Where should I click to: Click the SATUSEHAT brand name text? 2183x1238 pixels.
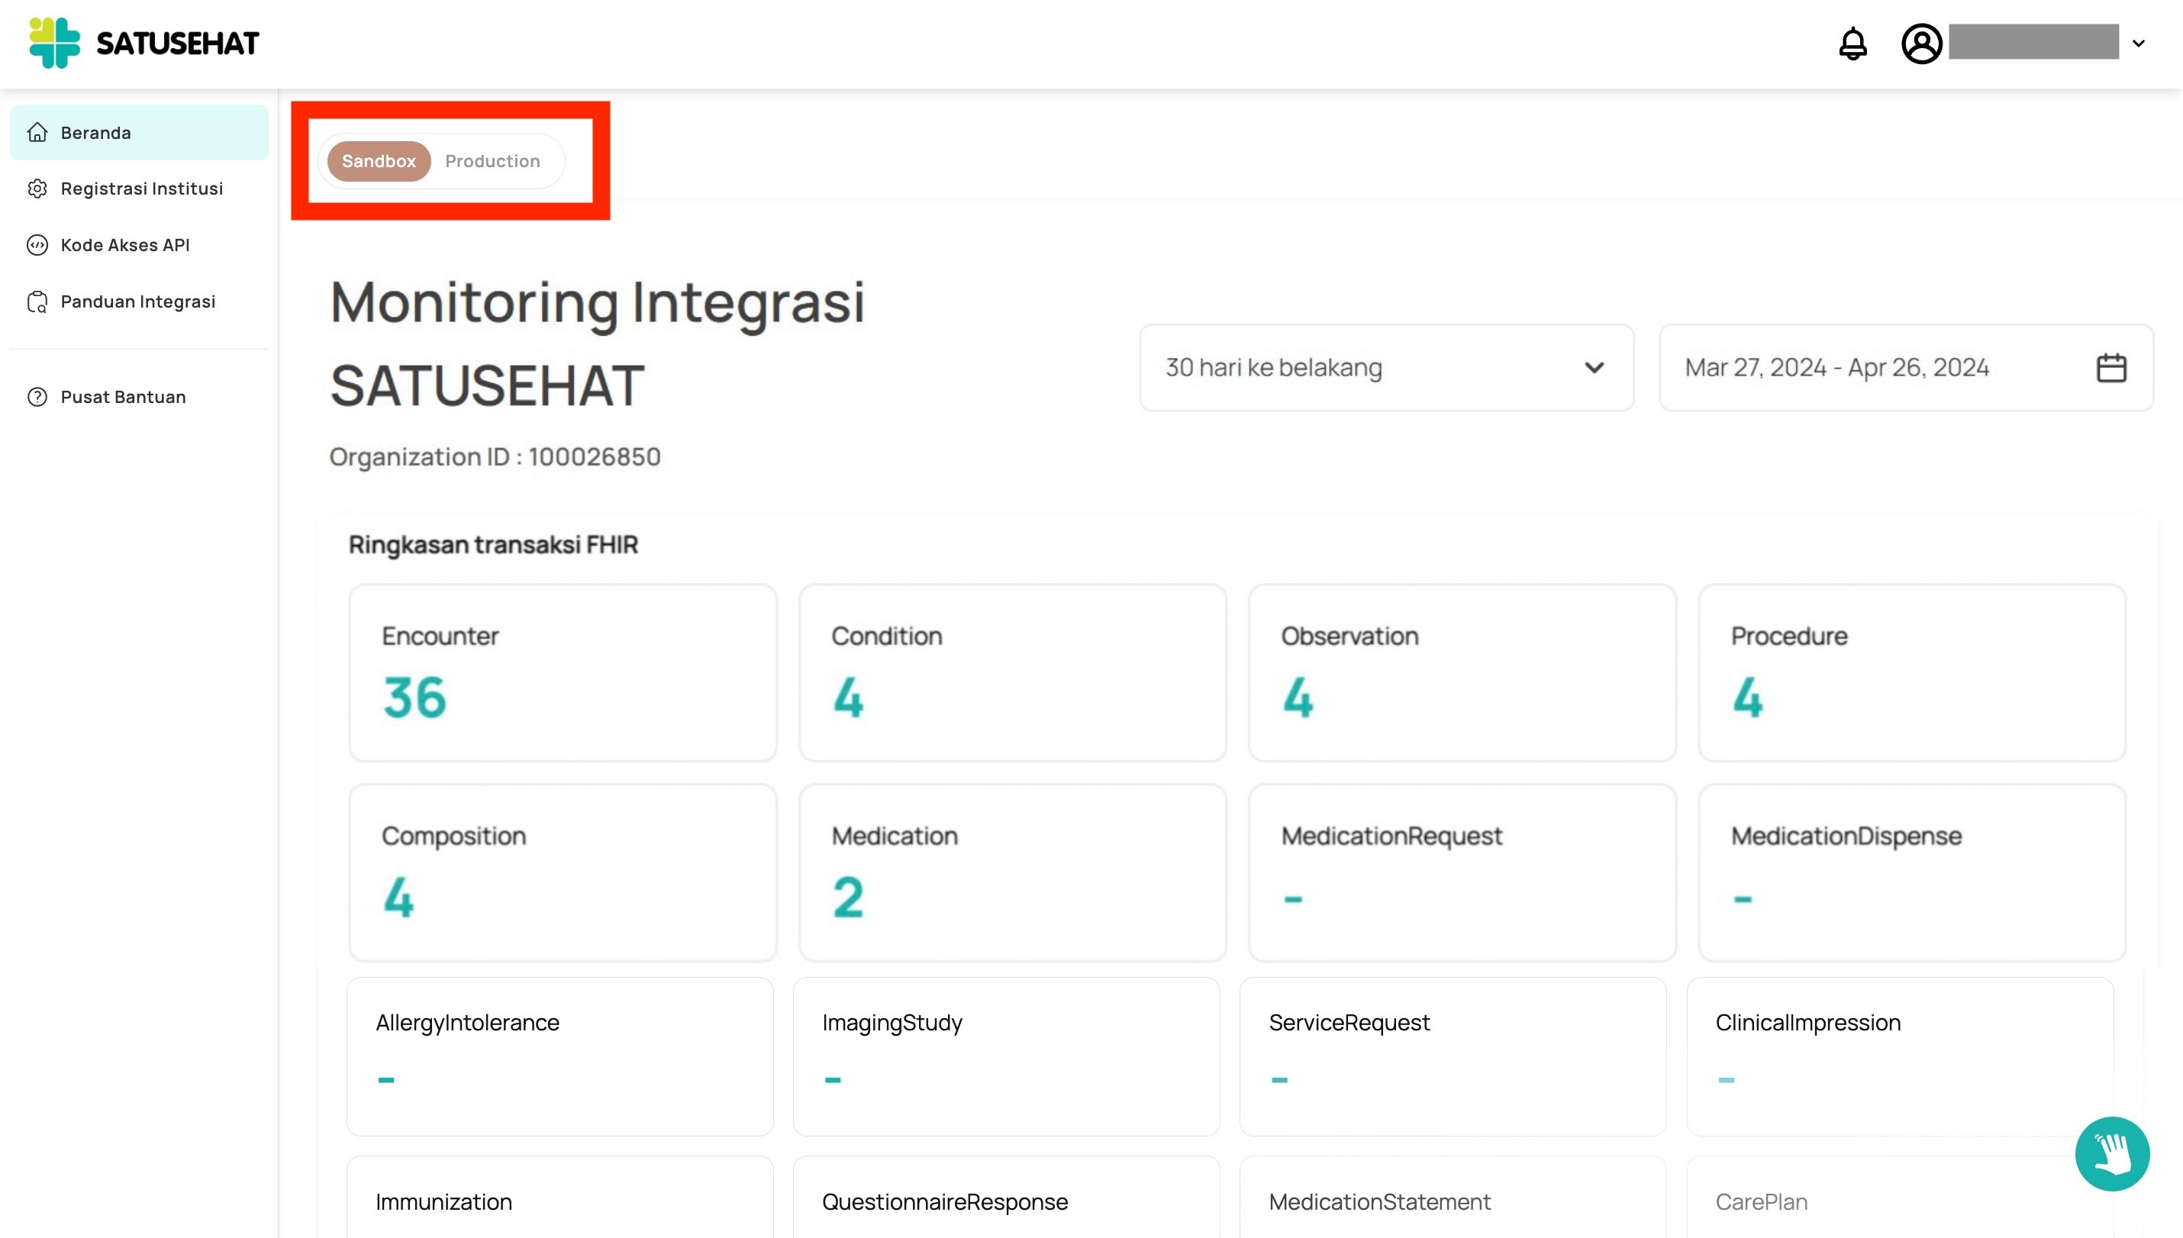point(178,44)
